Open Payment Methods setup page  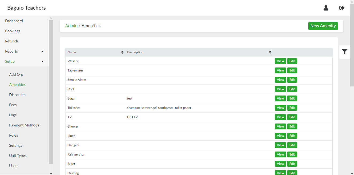click(x=24, y=125)
